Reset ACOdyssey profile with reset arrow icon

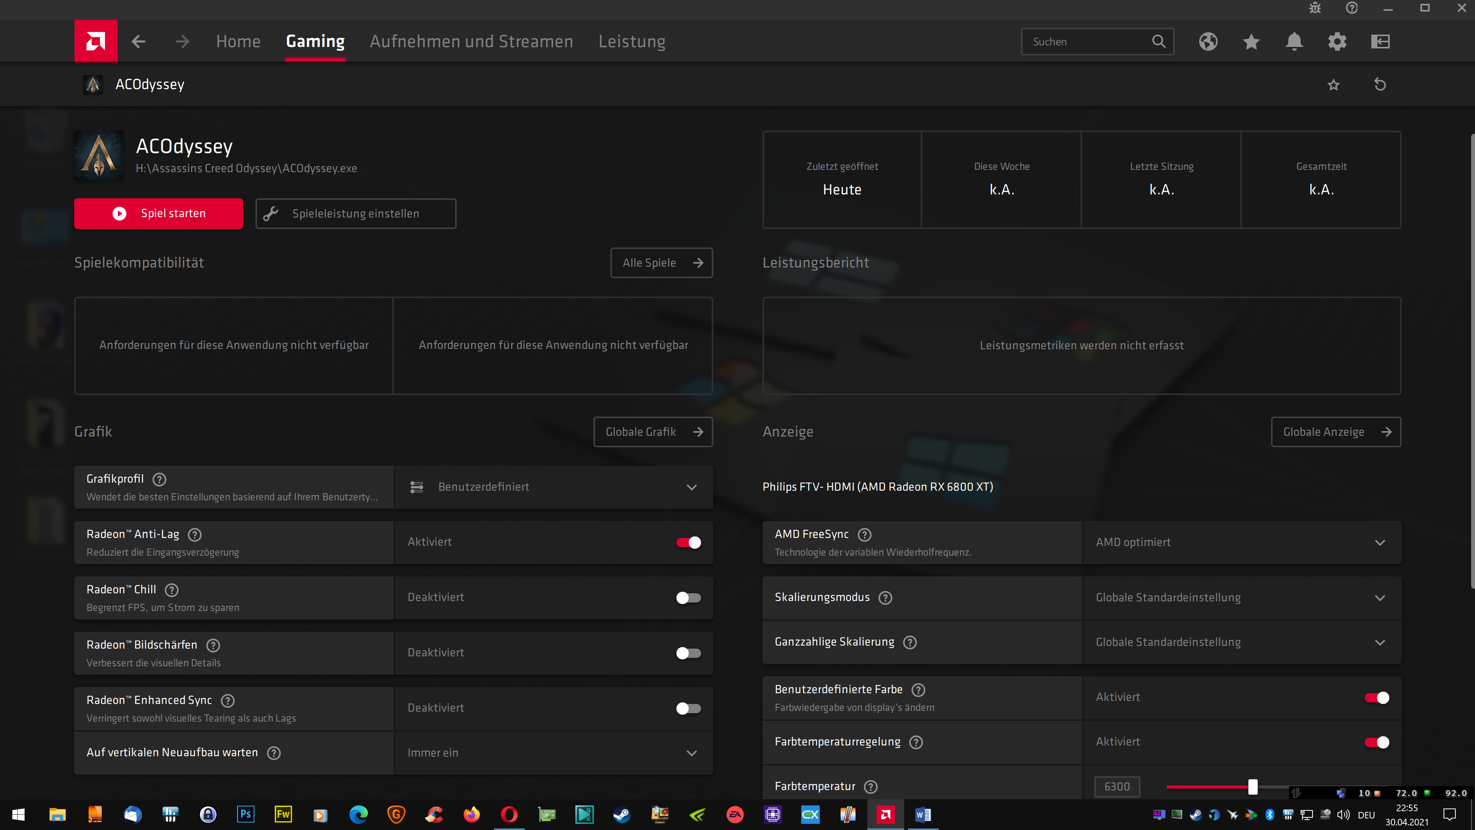pos(1380,85)
